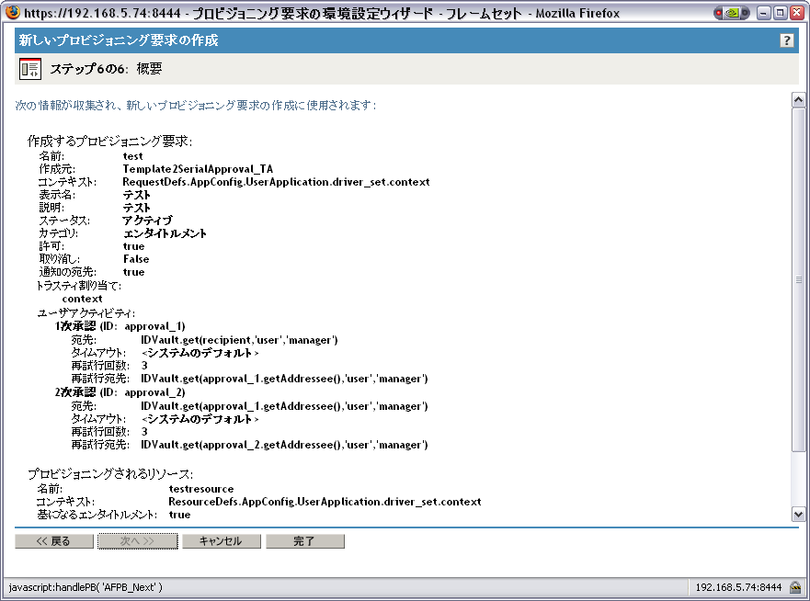Screen dimensions: 810x601
Task: Click the 作成するプロビジョニング要求 section heading
Action: click(x=110, y=142)
